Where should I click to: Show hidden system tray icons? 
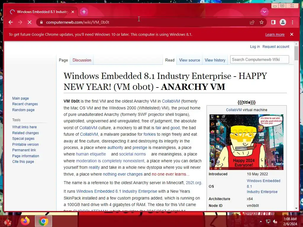click(261, 221)
